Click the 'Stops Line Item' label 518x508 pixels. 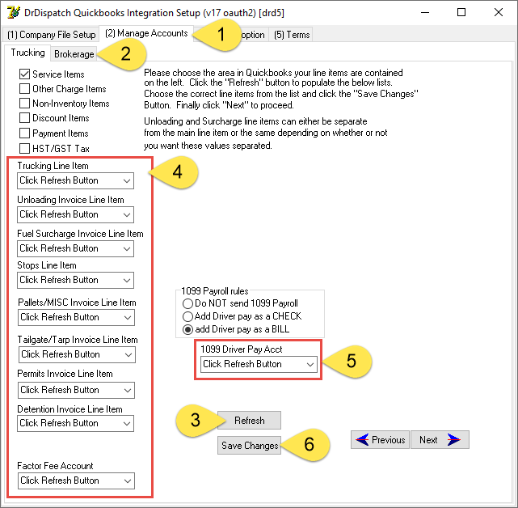(47, 265)
